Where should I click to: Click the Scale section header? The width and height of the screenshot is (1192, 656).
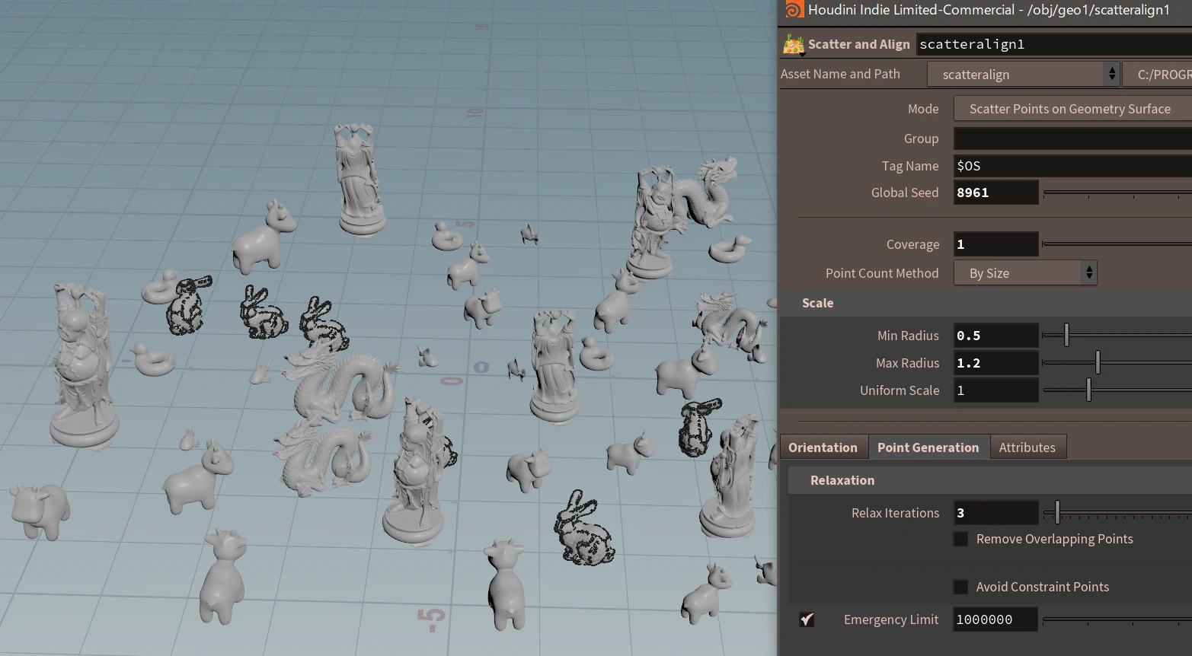pyautogui.click(x=818, y=303)
